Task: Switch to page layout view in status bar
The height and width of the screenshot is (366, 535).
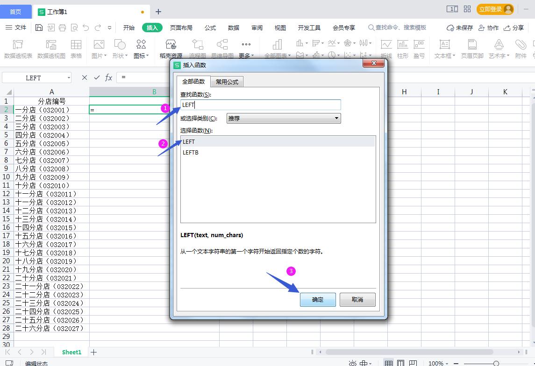Action: click(401, 363)
